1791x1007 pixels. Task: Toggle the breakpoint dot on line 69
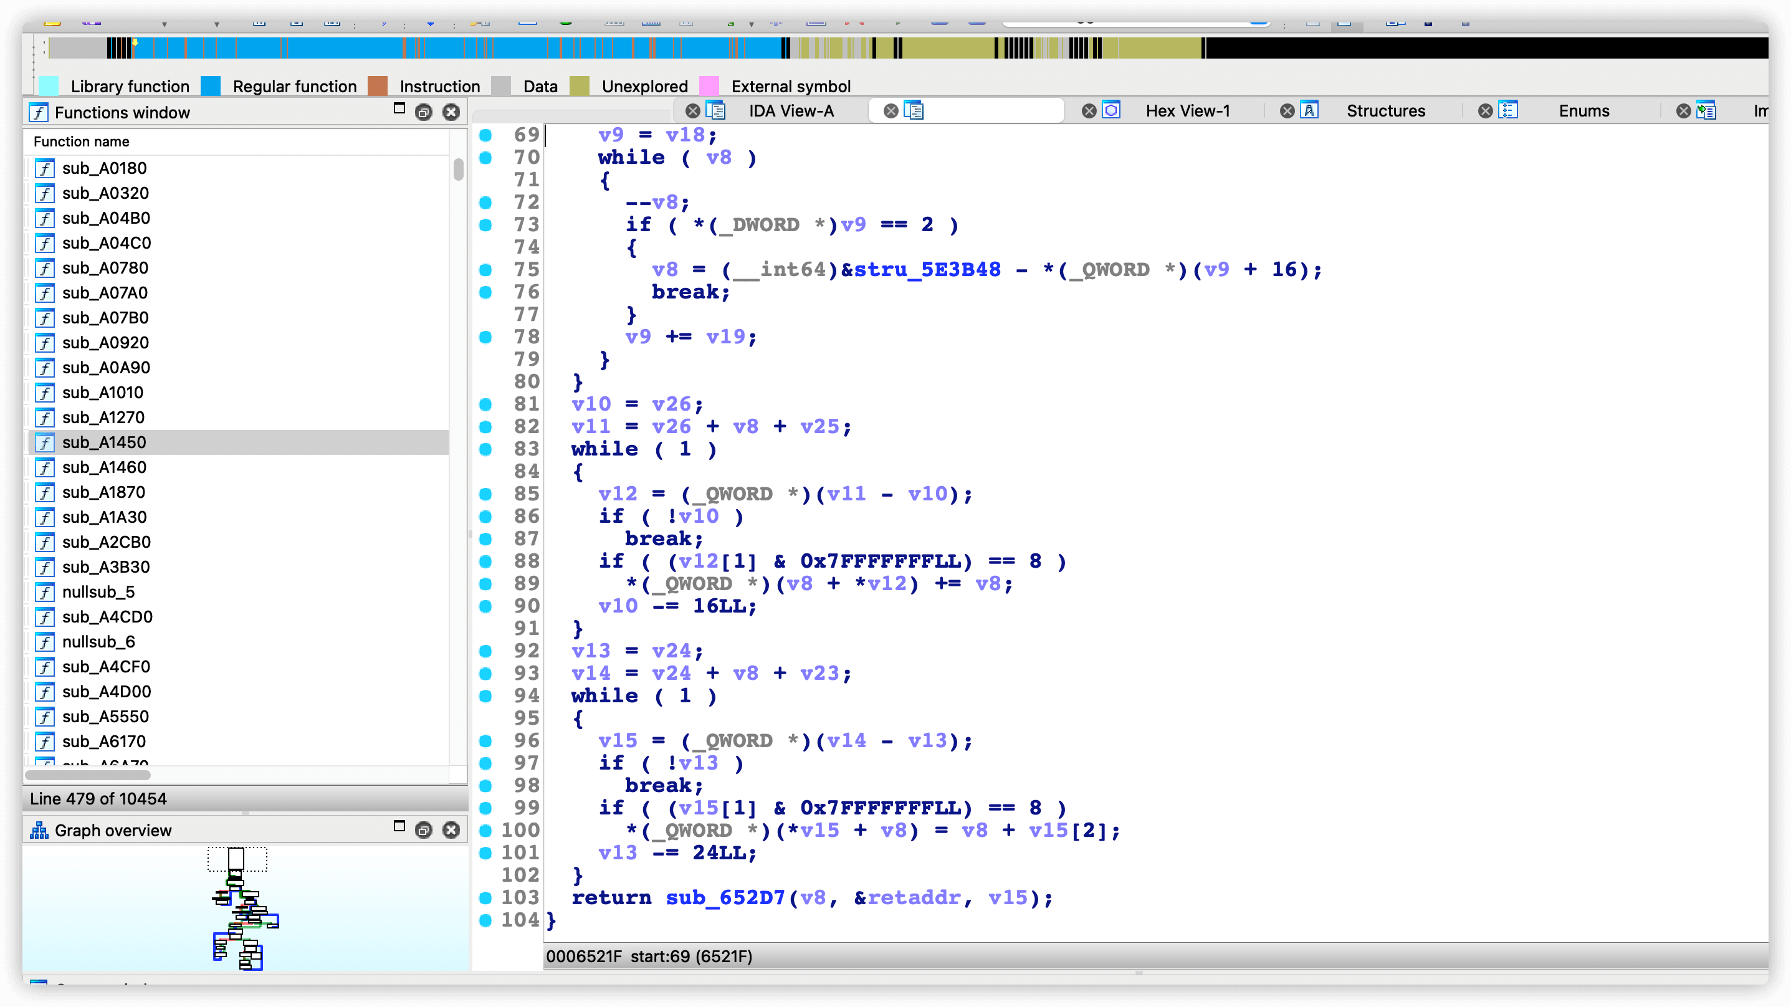click(x=485, y=135)
